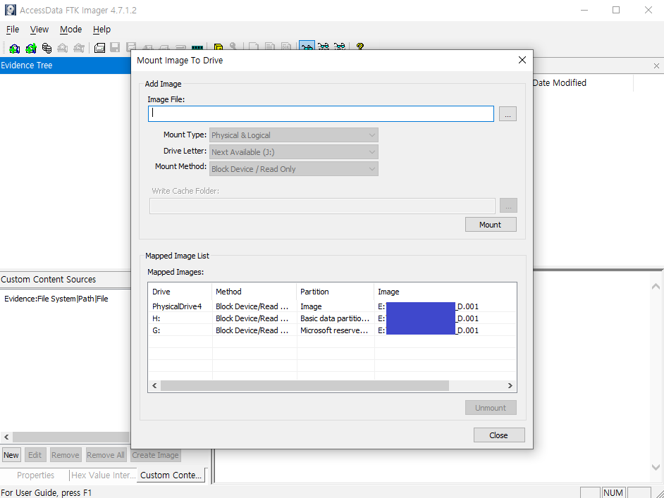
Task: Click the Capture Memory green chip icon
Action: 197,48
